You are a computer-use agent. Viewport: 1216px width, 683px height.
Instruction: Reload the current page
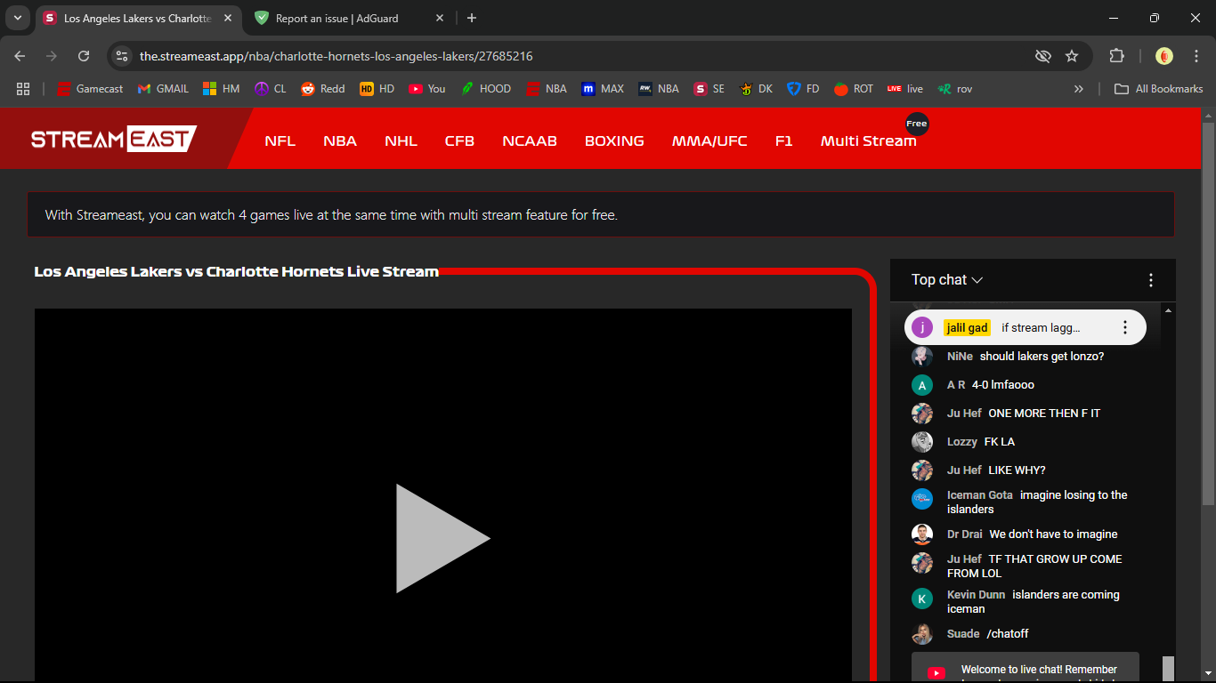click(84, 56)
